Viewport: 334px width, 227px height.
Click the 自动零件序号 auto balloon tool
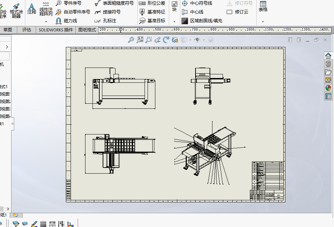(73, 12)
